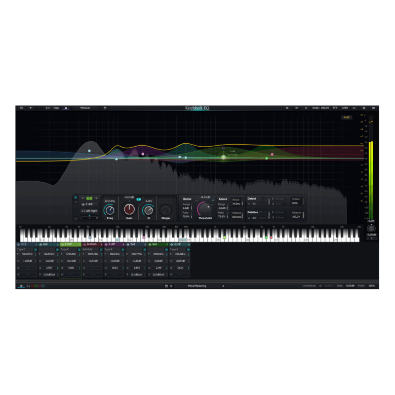This screenshot has width=395, height=395.
Task: Switch the A/B compare state
Action: (48, 108)
